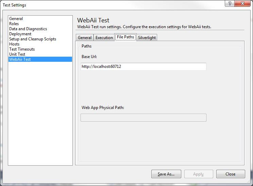Select the WebAii Test list item
This screenshot has width=253, height=186.
click(20, 59)
